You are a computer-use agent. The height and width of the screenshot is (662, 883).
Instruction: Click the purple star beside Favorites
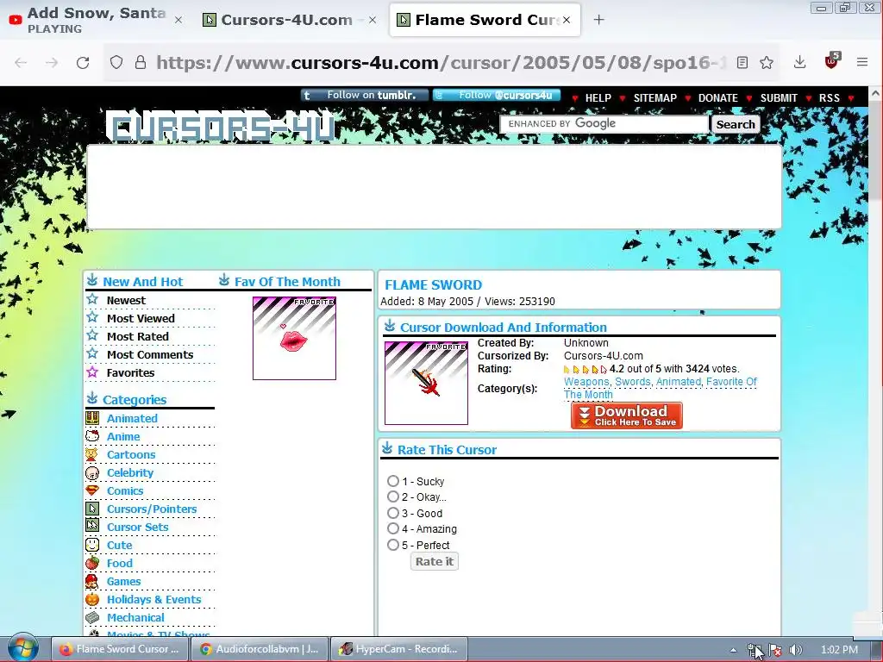(x=92, y=372)
